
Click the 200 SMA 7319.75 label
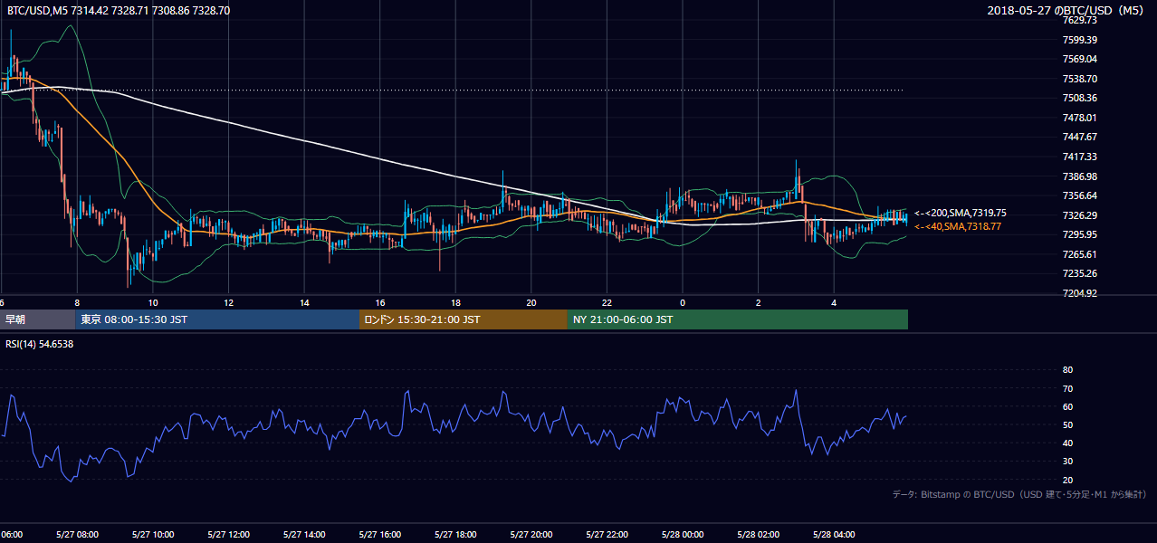pos(960,213)
